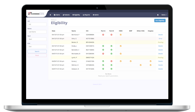The height and width of the screenshot is (112, 195).
Task: Click the Home icon in navbar
Action: point(50,15)
